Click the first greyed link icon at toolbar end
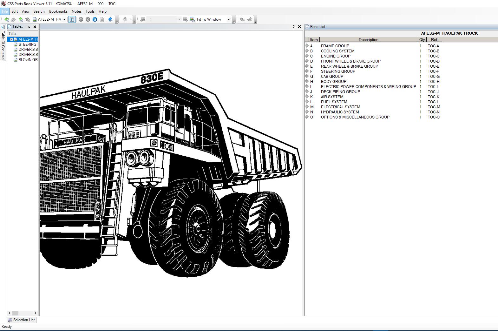Screen dimensions: 498x331 coord(242,19)
